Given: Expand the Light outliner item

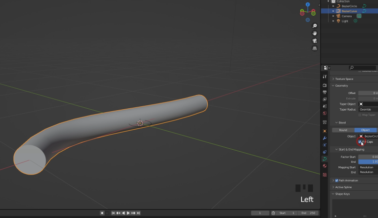Looking at the screenshot, I should click(x=334, y=21).
